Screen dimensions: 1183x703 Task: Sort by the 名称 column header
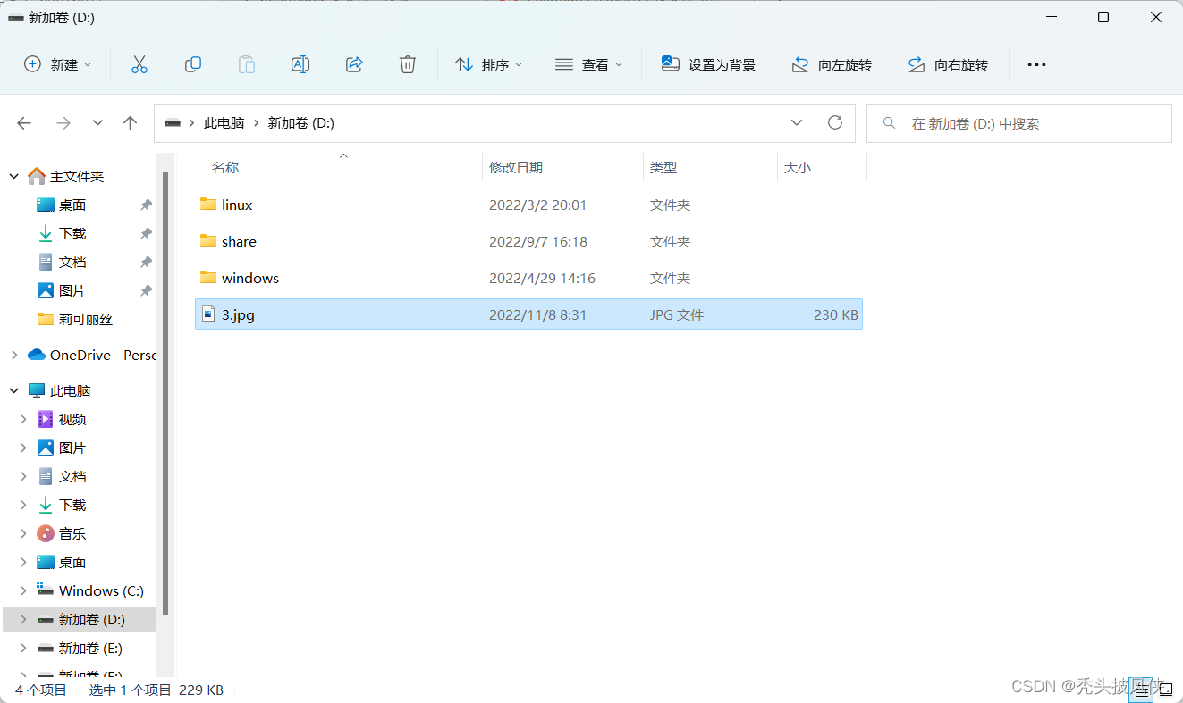click(x=225, y=167)
